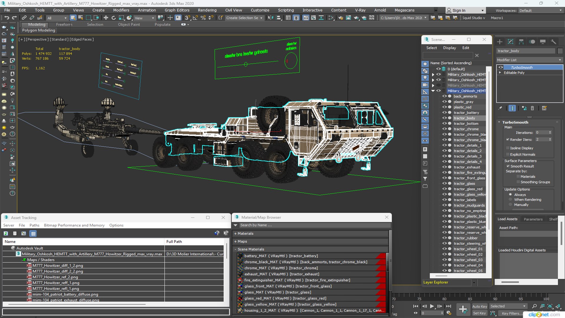
Task: Enable the Isoline Display checkbox
Action: click(508, 148)
